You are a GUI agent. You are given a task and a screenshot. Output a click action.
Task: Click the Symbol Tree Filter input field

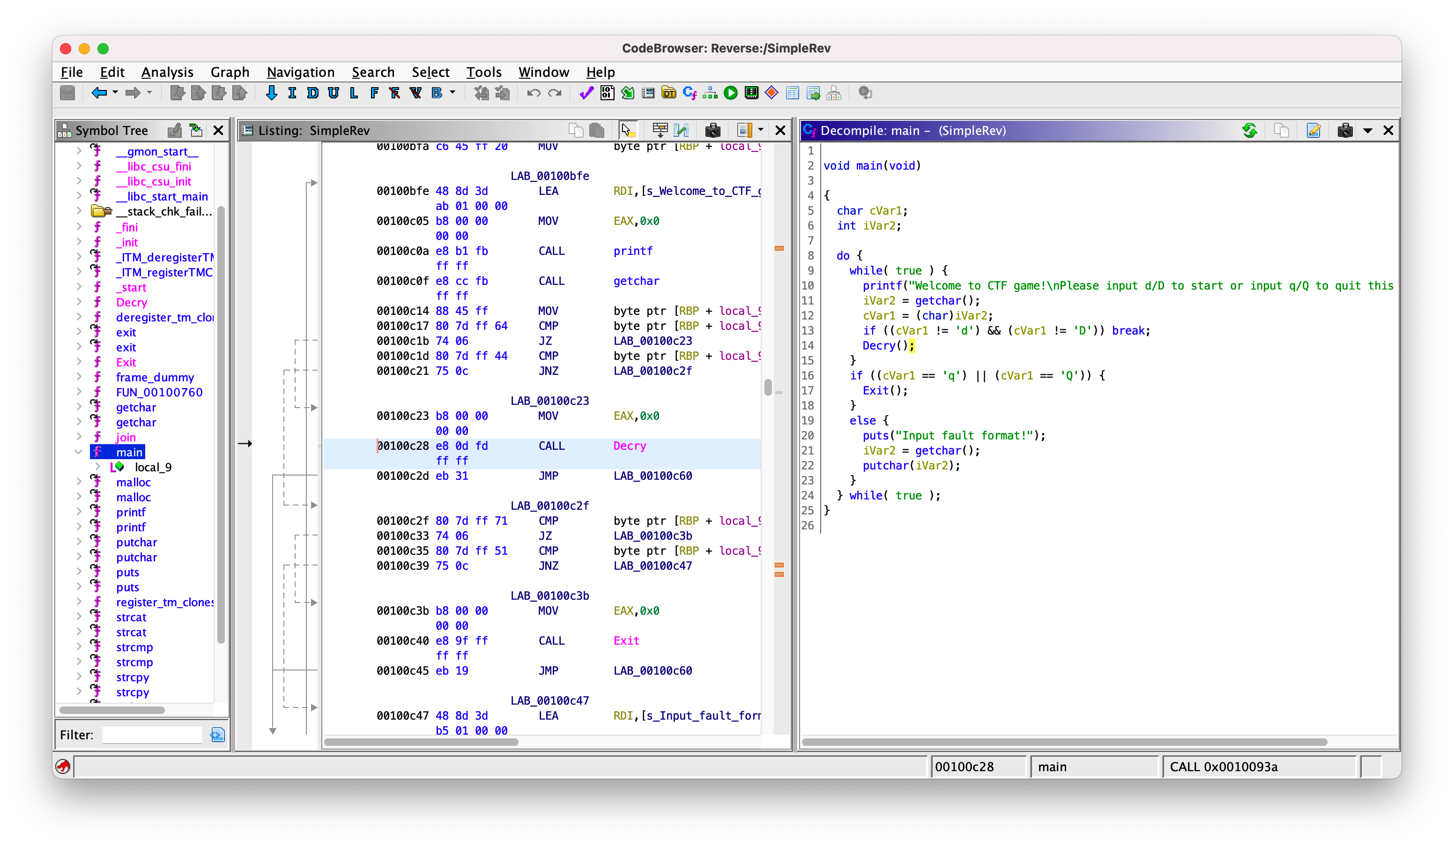[152, 734]
